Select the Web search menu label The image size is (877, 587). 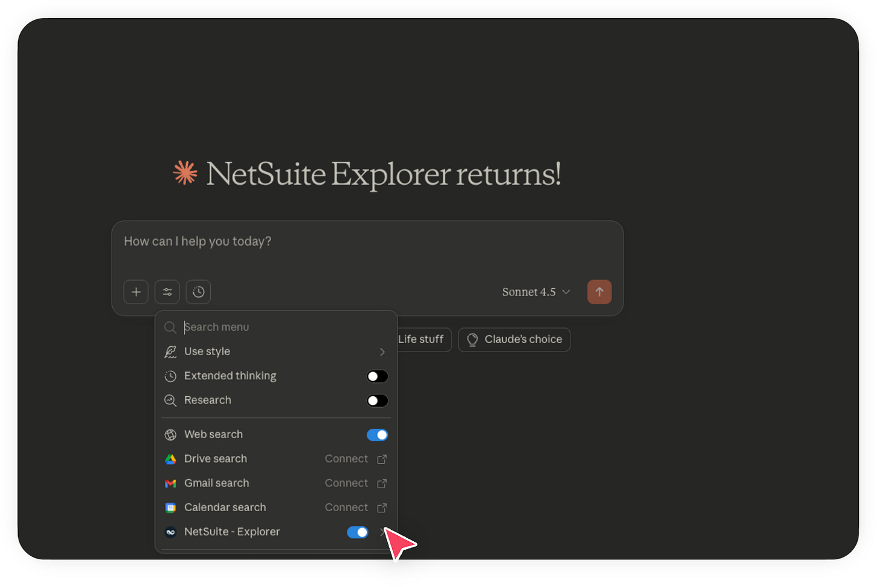pyautogui.click(x=213, y=434)
